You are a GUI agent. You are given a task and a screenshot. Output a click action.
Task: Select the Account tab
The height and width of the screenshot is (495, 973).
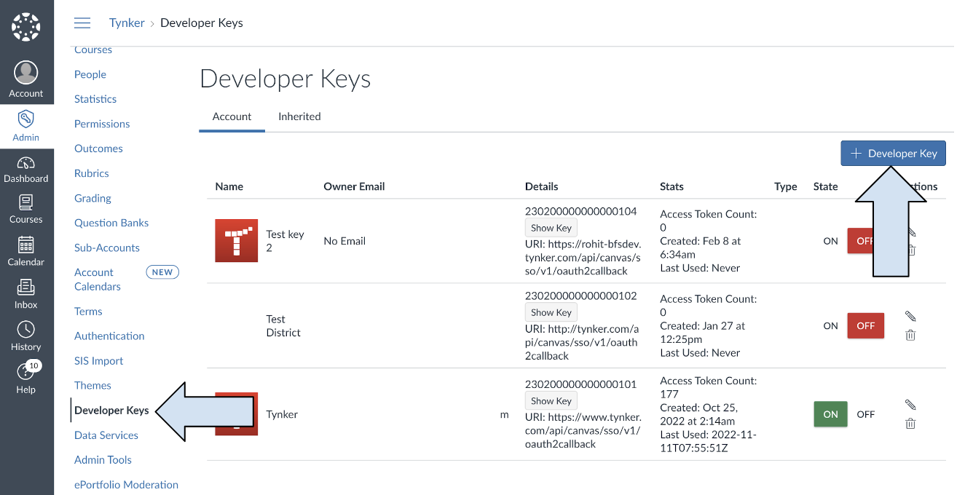[232, 116]
